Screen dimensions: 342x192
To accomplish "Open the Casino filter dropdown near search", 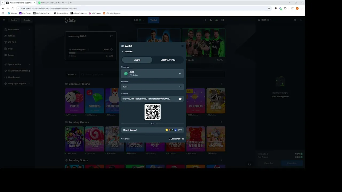I will 72,74.
